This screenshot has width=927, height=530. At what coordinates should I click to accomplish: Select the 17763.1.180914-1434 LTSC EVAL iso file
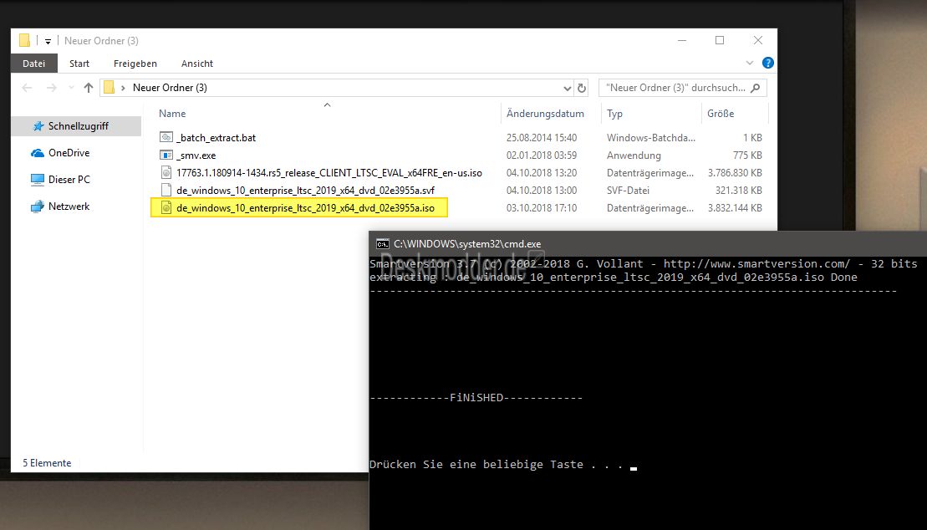click(329, 173)
